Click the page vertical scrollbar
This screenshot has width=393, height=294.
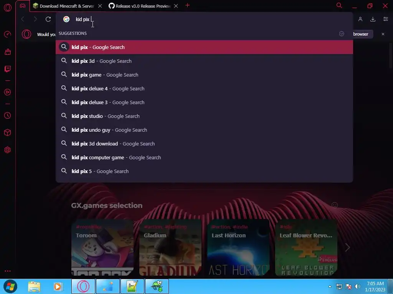pyautogui.click(x=391, y=56)
